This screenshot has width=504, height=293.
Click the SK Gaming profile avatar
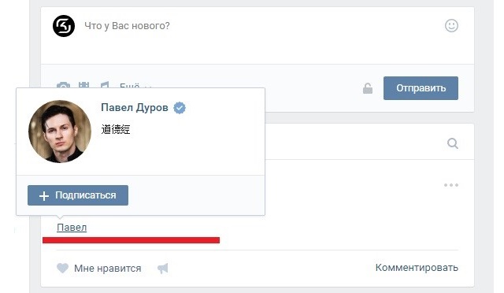point(64,26)
